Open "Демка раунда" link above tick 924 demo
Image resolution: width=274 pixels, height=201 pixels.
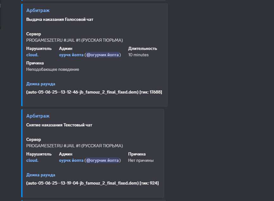(x=41, y=175)
